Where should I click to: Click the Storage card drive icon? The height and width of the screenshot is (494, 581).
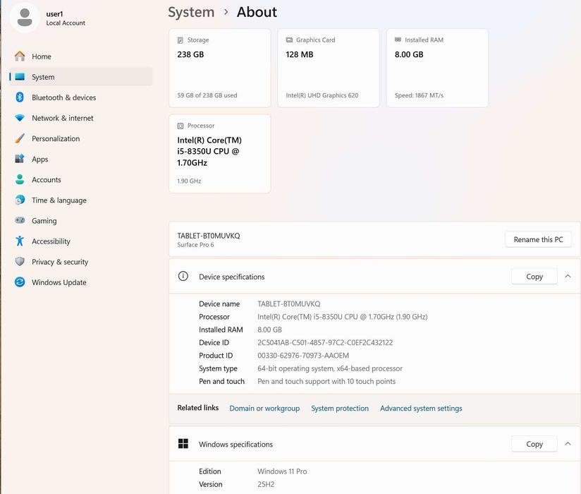[x=181, y=40]
